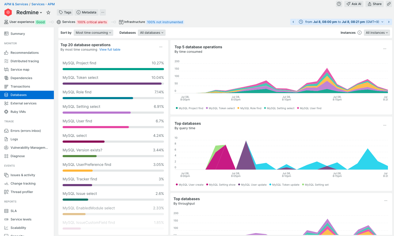Select the MySQL Token select progress bar
The height and width of the screenshot is (236, 394).
click(x=113, y=84)
